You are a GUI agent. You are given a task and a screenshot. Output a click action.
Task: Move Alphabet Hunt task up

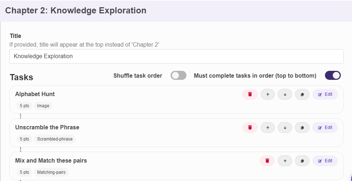(x=268, y=94)
